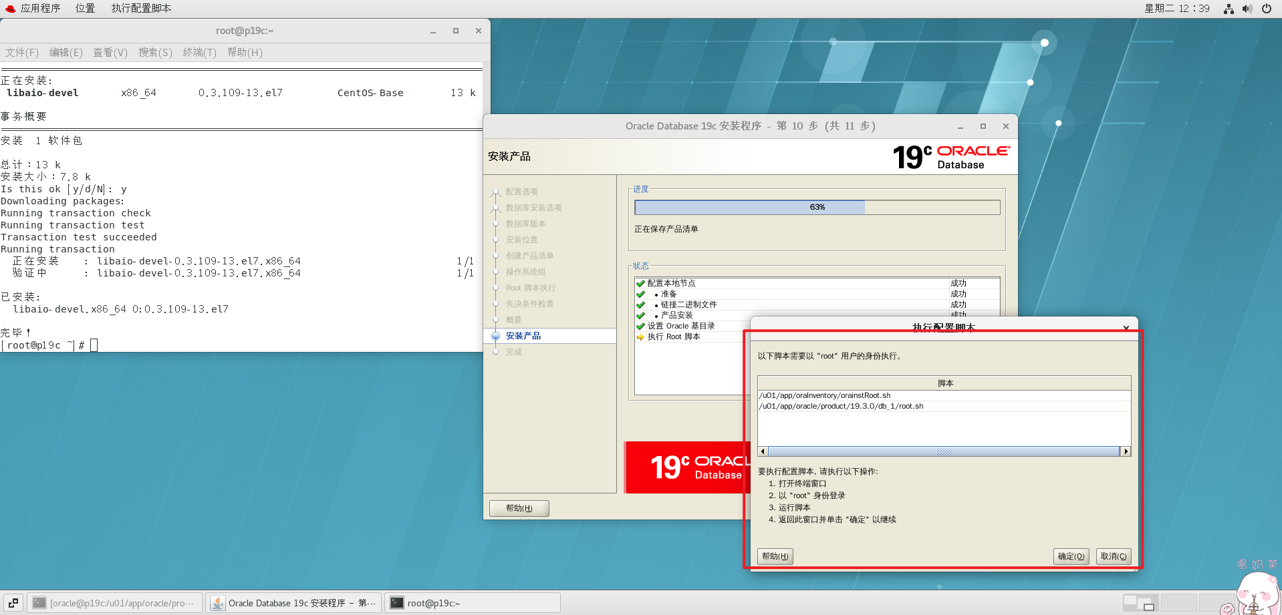Select the 概要 step in sidebar

[513, 320]
